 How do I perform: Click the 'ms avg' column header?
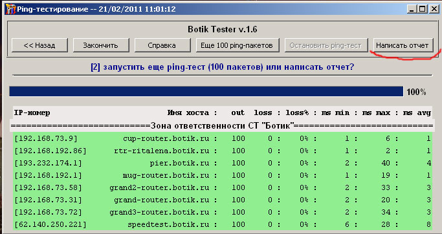[x=417, y=113]
